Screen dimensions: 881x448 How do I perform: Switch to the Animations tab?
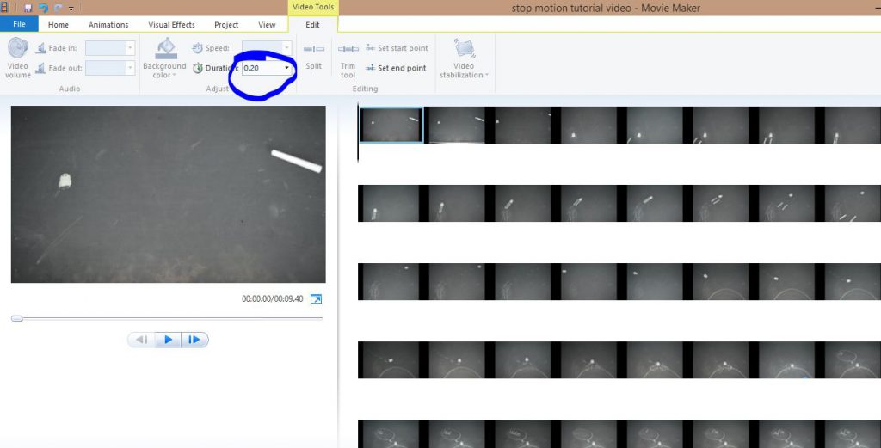pyautogui.click(x=108, y=25)
